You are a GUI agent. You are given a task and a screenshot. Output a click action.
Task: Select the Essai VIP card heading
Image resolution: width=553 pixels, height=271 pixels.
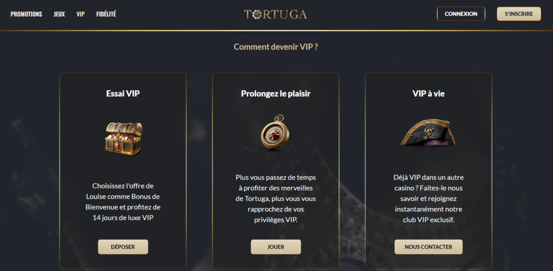pyautogui.click(x=123, y=93)
